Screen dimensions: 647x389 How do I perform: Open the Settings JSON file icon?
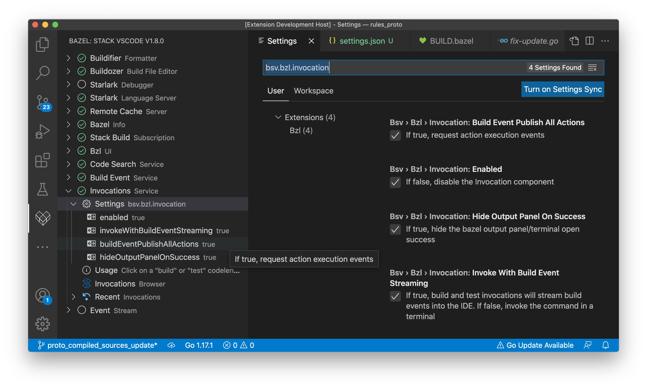point(574,41)
